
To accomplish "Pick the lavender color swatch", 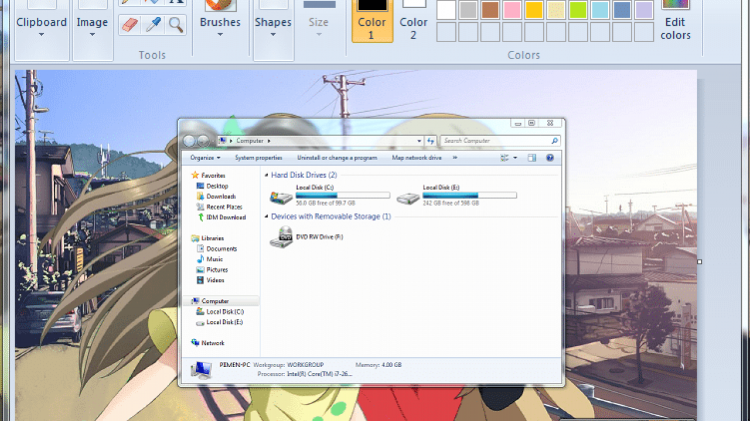I will coord(644,10).
